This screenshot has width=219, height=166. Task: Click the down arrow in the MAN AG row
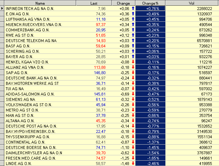(133, 115)
